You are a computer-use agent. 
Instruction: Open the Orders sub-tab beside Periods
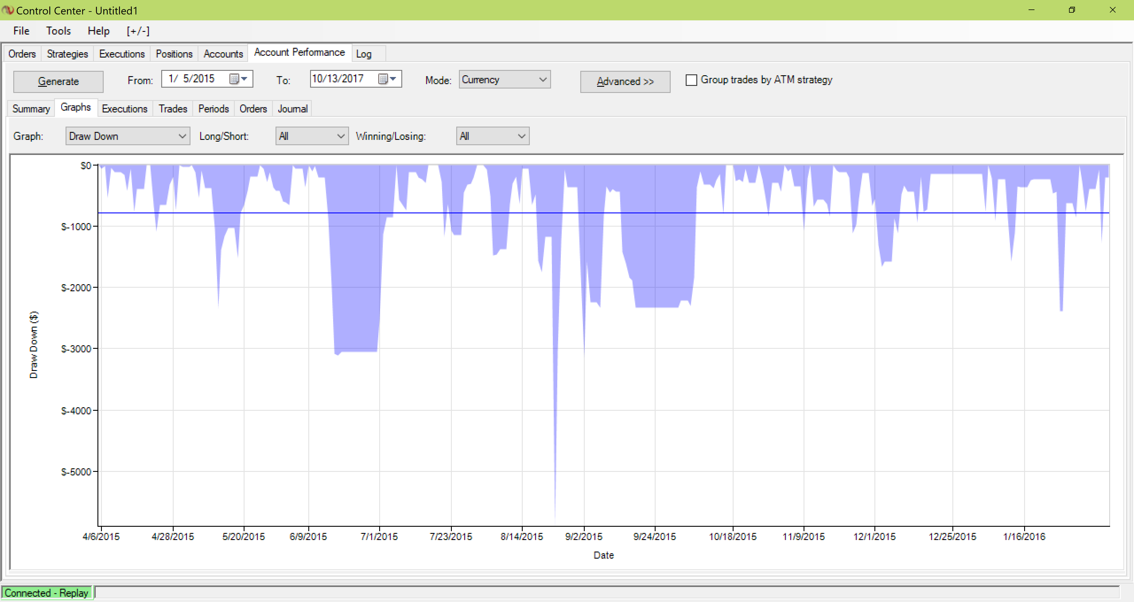(x=253, y=109)
